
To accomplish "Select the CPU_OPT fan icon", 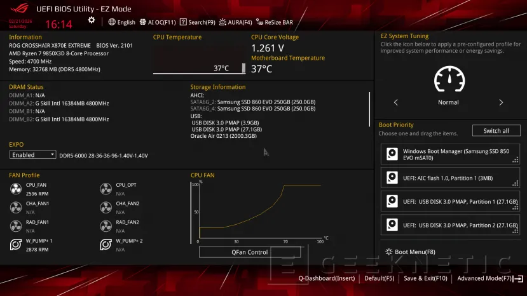I will click(x=106, y=189).
